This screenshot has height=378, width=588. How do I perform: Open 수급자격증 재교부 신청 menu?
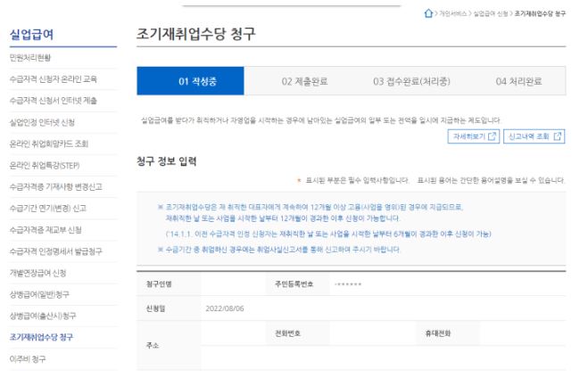46,230
